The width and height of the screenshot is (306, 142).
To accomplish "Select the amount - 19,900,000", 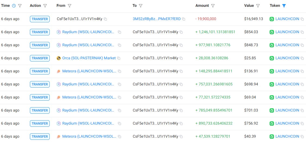I will pyautogui.click(x=206, y=19).
